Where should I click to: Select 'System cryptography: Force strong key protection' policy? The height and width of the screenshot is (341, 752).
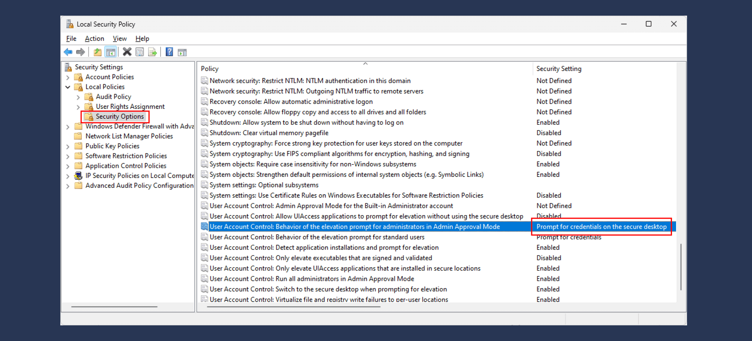tap(336, 143)
